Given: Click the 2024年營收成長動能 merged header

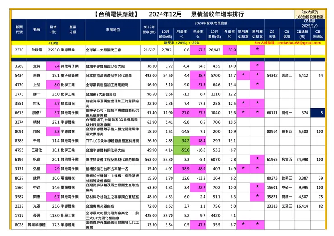Looking at the screenshot, I should (x=211, y=23).
